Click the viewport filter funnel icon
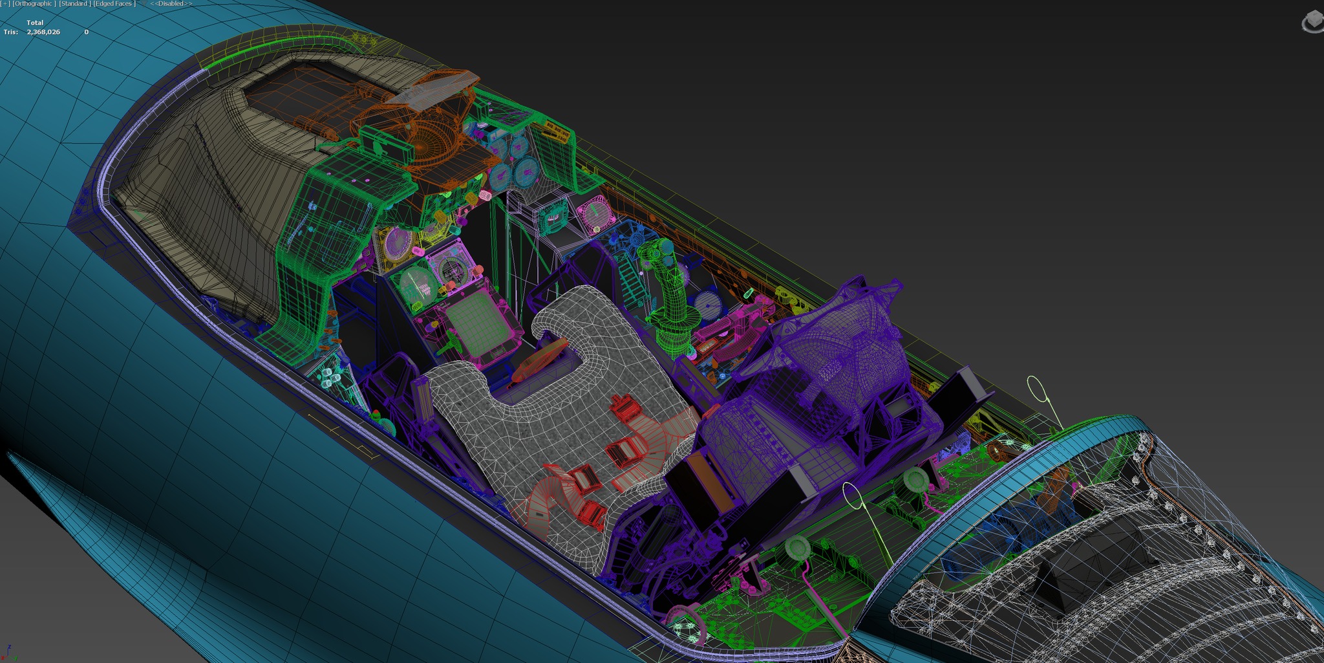Screen dimensions: 1324x663 [144, 4]
